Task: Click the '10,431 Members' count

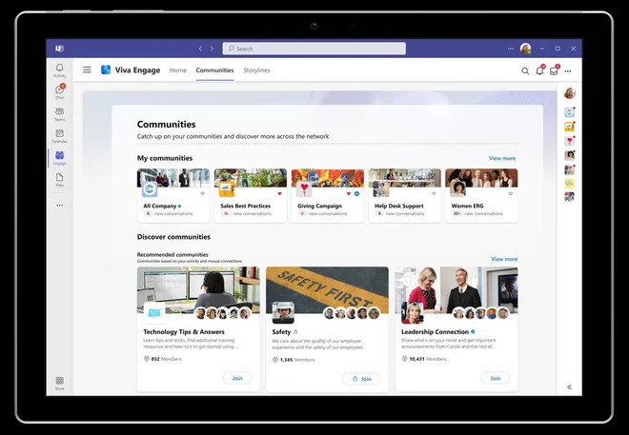Action: coord(424,359)
